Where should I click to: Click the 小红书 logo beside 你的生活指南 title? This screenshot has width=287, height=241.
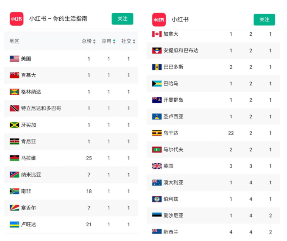pos(16,19)
